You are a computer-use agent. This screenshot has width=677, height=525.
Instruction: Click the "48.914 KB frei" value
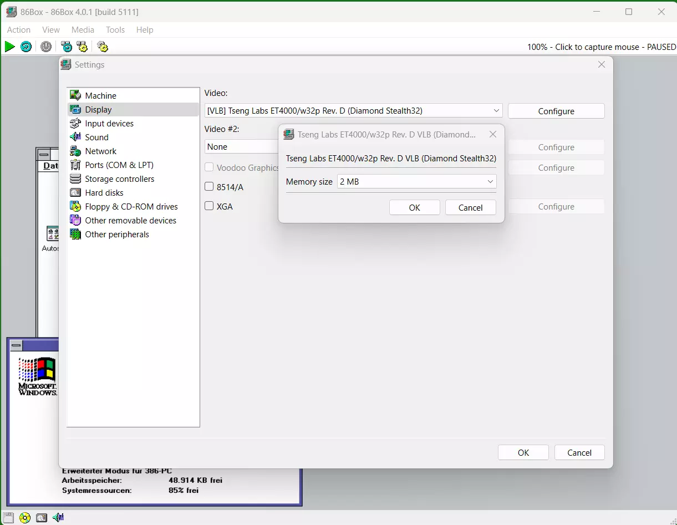pos(195,480)
